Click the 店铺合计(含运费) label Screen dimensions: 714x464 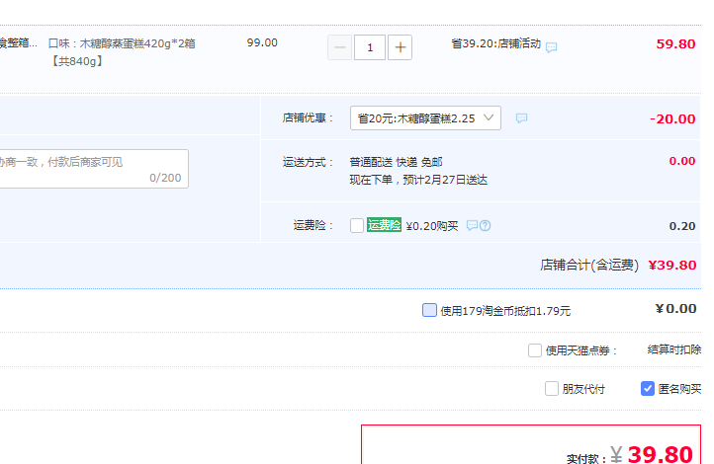coord(589,265)
